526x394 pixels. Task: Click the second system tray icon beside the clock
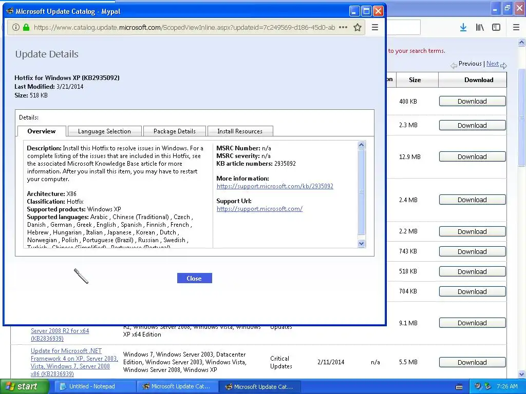(487, 386)
